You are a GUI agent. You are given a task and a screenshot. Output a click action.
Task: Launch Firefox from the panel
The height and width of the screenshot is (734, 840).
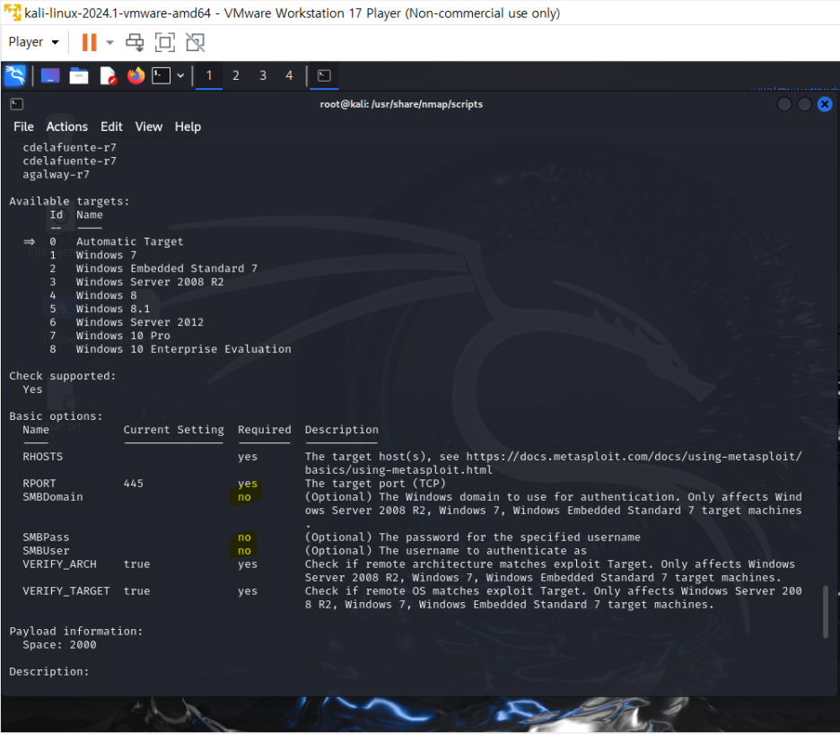tap(136, 75)
